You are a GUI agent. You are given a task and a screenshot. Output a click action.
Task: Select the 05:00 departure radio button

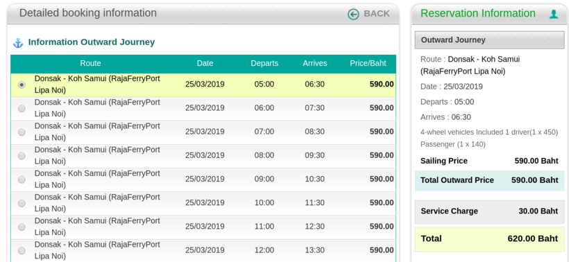click(22, 85)
